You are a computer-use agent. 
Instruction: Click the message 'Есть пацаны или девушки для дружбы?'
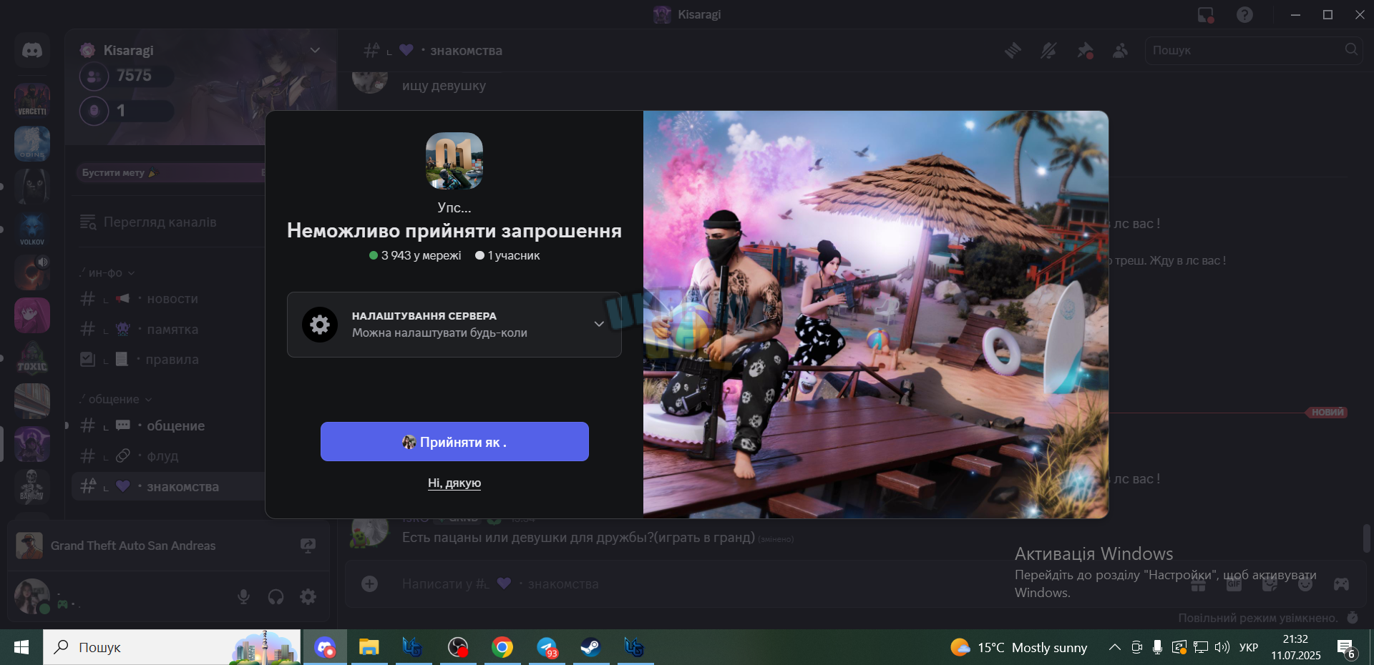[578, 538]
